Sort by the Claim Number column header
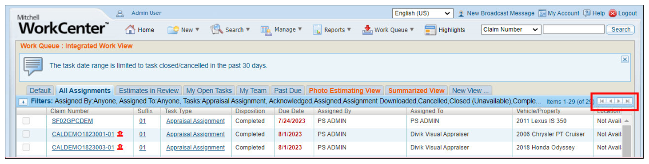Screen dimensions: 649x164 [70, 111]
